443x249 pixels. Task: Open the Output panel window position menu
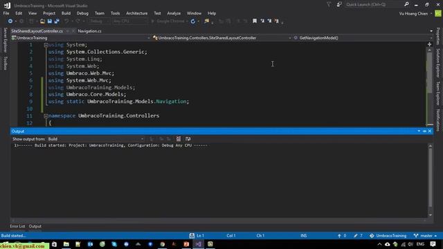click(x=419, y=131)
